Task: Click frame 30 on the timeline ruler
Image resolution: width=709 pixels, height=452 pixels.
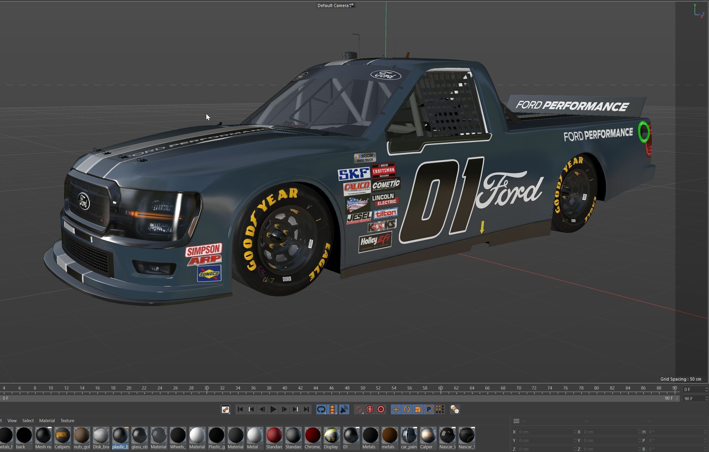Action: (207, 388)
